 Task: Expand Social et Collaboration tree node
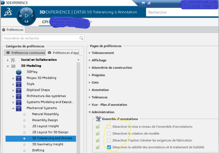click(8, 60)
